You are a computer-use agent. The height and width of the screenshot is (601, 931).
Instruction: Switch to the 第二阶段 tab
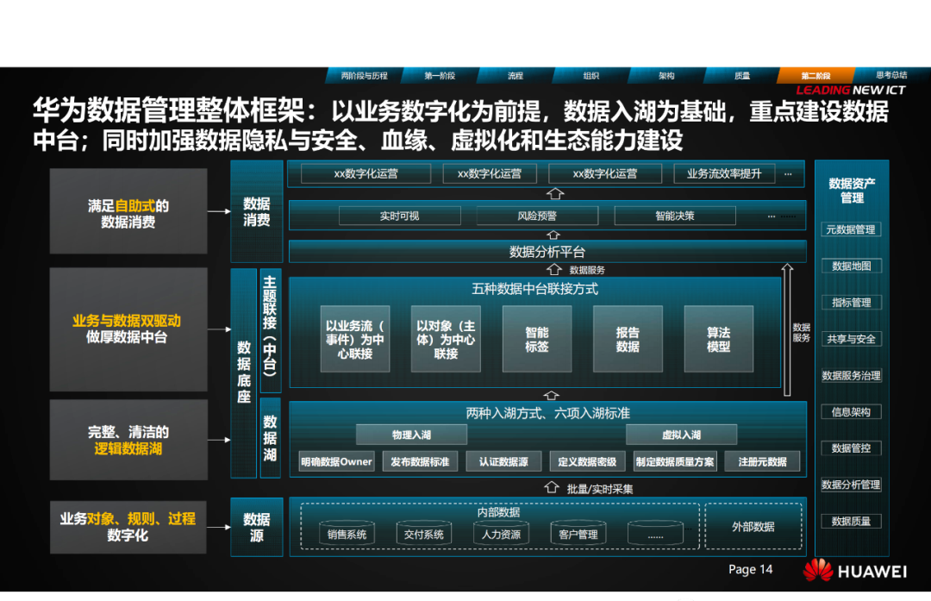815,76
